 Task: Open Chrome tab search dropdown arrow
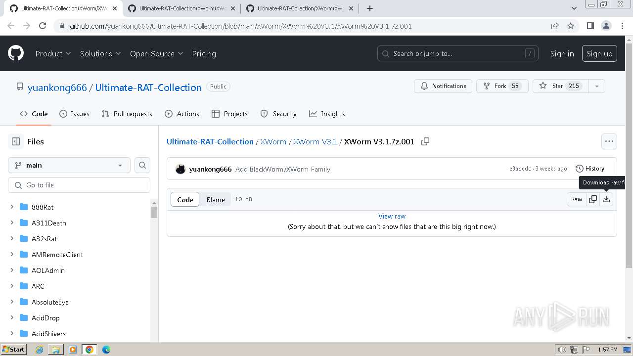574,8
